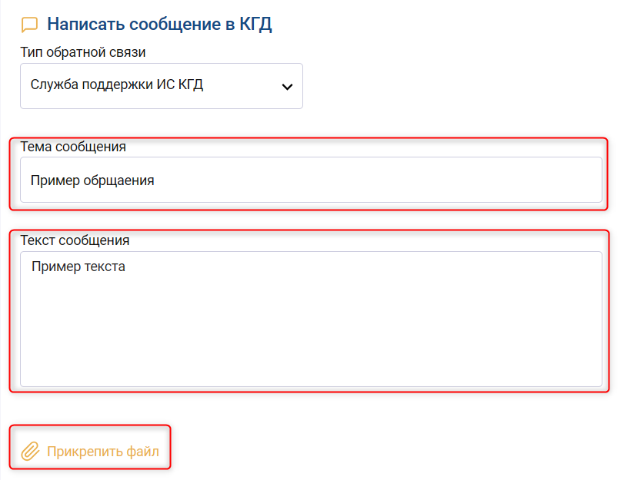The image size is (644, 480).
Task: Click the empty bottom area of message box
Action: pos(311,361)
